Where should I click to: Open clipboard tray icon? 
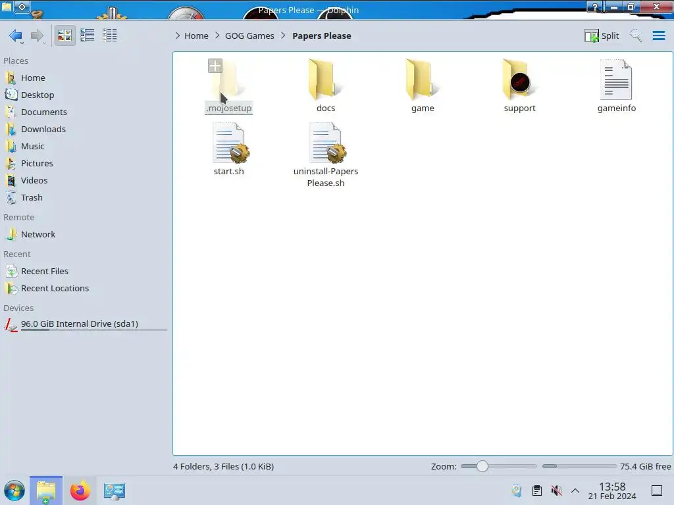(537, 491)
